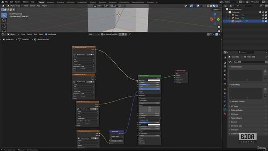Select Rendered viewport shading mode
This screenshot has height=151, width=268.
click(x=216, y=6)
